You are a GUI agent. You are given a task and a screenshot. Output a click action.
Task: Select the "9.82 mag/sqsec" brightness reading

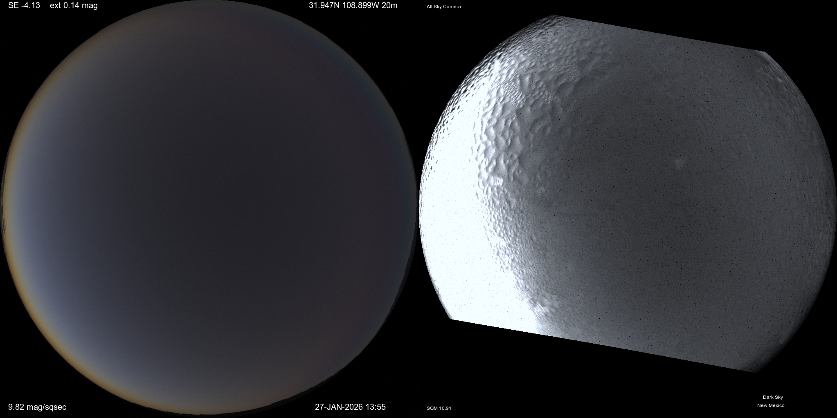(37, 407)
